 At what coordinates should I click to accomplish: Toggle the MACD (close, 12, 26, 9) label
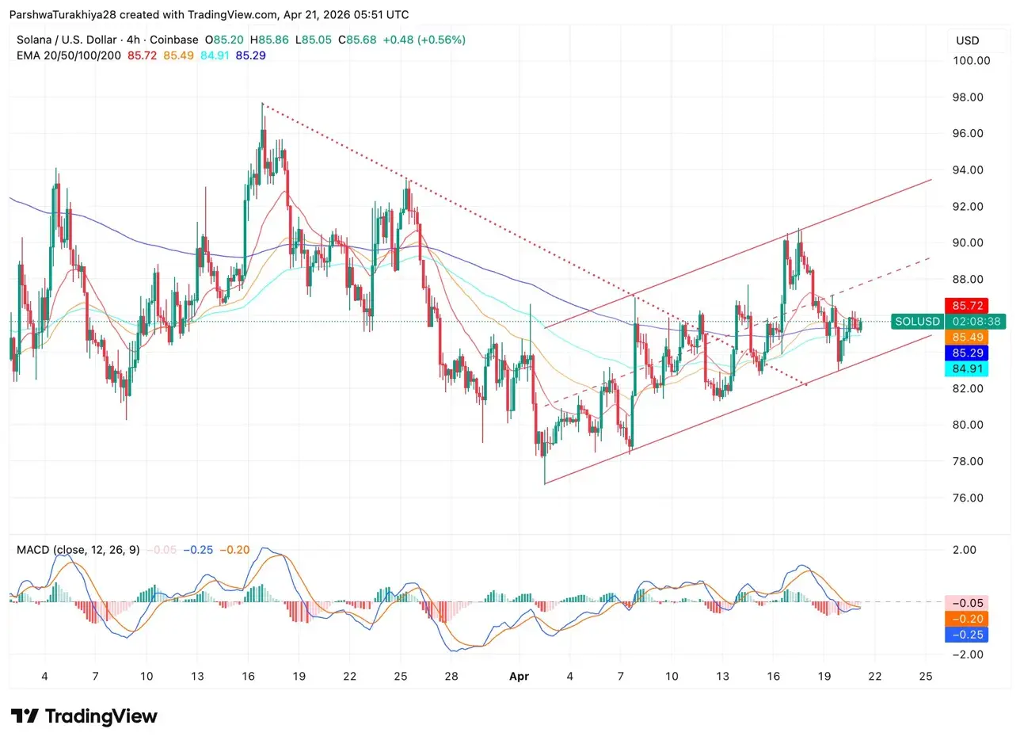click(x=78, y=549)
